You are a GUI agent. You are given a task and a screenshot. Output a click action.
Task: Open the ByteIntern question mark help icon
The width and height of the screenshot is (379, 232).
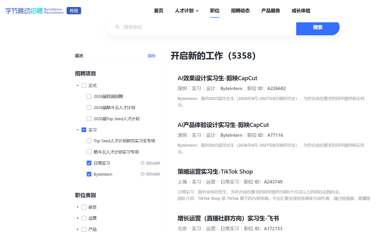point(142,174)
